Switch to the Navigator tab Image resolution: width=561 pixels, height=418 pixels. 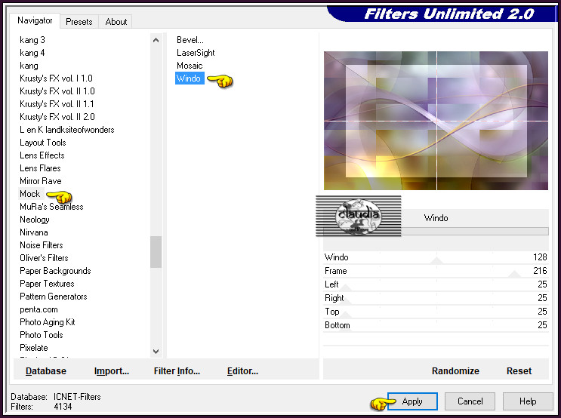pyautogui.click(x=35, y=20)
